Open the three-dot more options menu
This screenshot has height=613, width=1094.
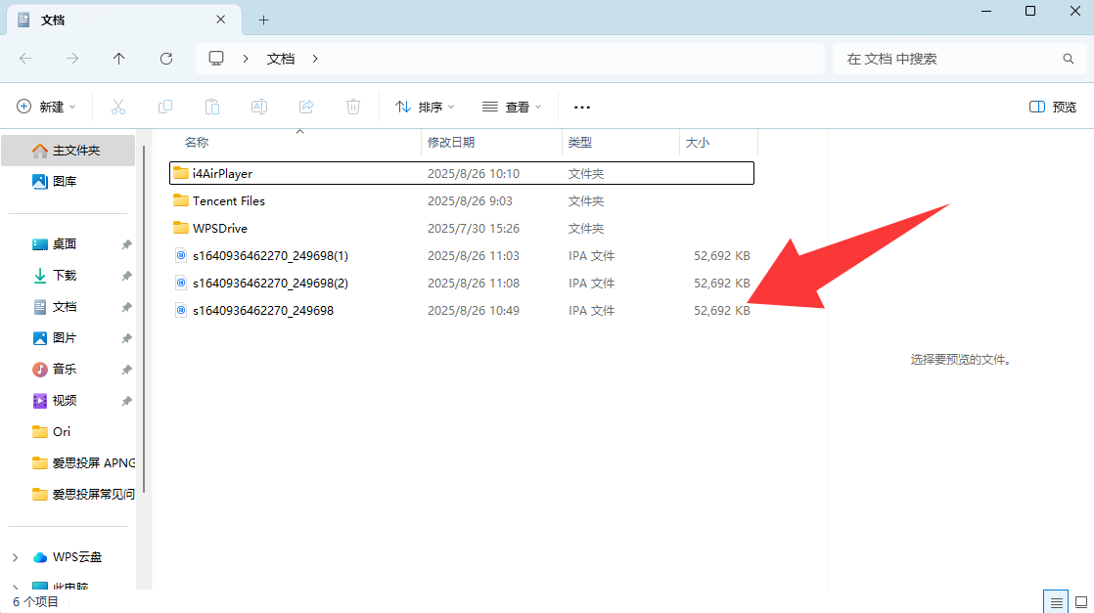click(582, 107)
